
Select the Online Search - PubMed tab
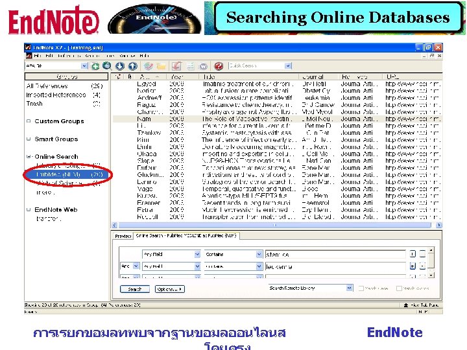186,236
